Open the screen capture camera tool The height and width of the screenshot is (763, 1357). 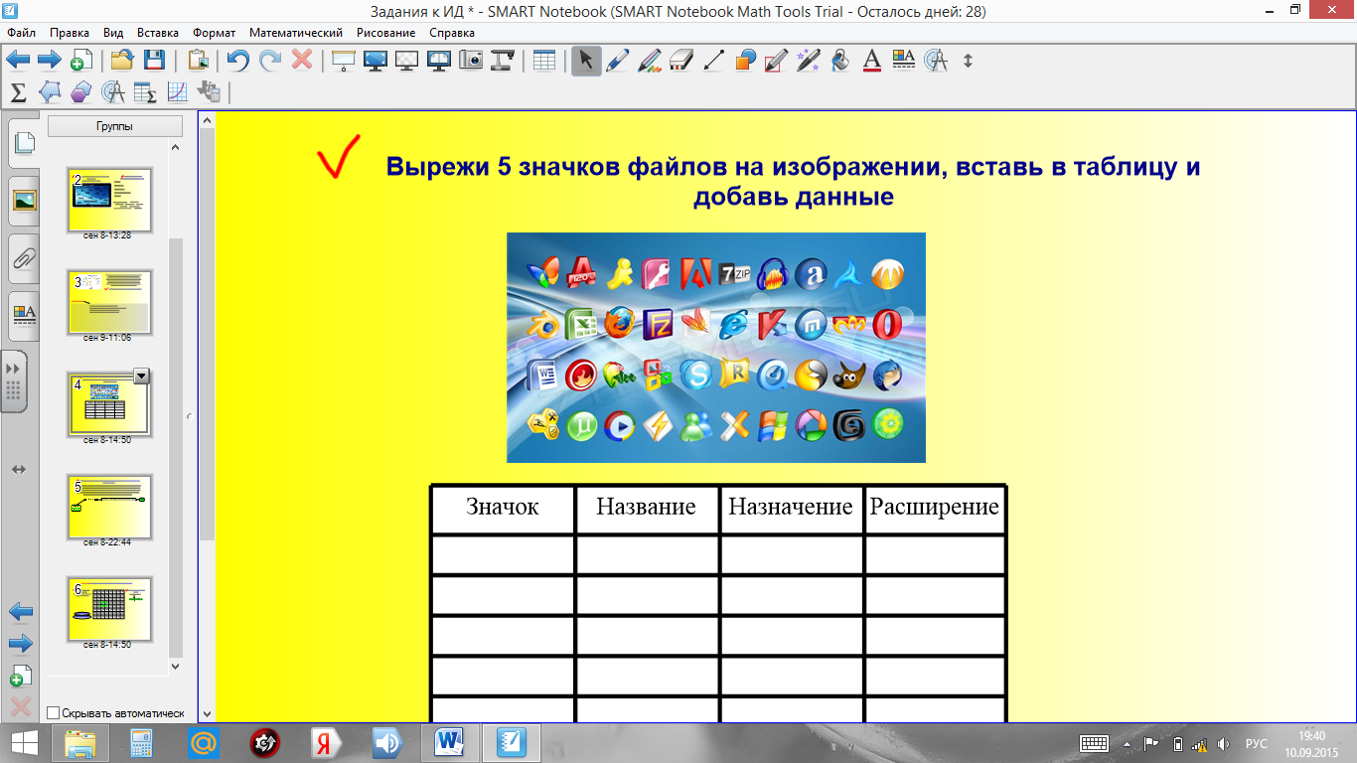471,60
